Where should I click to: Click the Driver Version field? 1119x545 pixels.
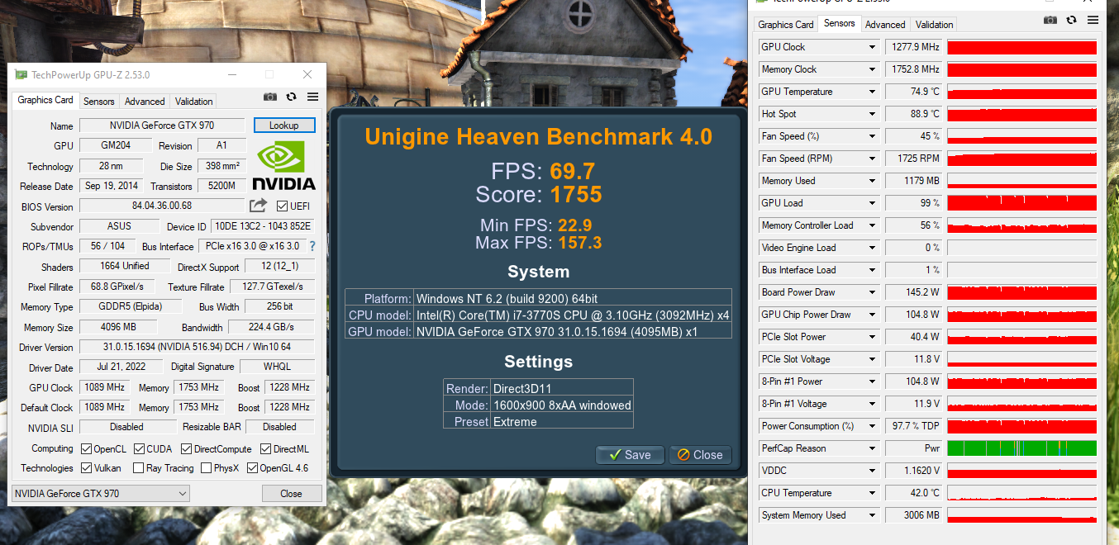pos(197,347)
